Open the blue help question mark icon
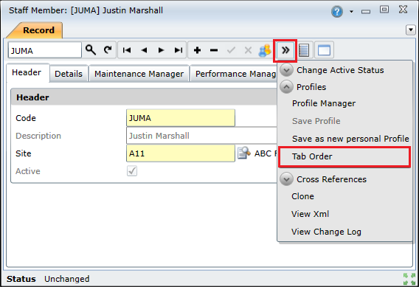The height and width of the screenshot is (287, 419). pyautogui.click(x=337, y=12)
